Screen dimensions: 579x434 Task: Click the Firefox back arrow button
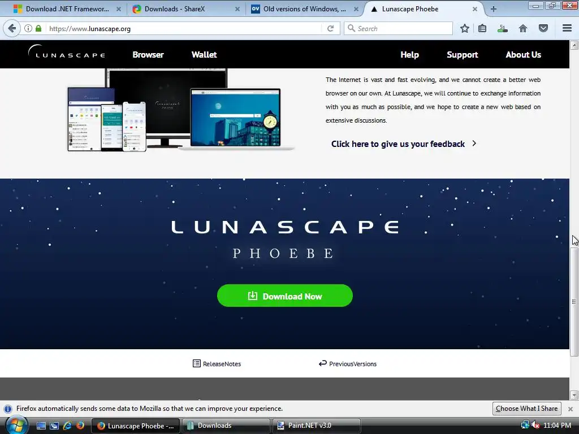click(12, 28)
